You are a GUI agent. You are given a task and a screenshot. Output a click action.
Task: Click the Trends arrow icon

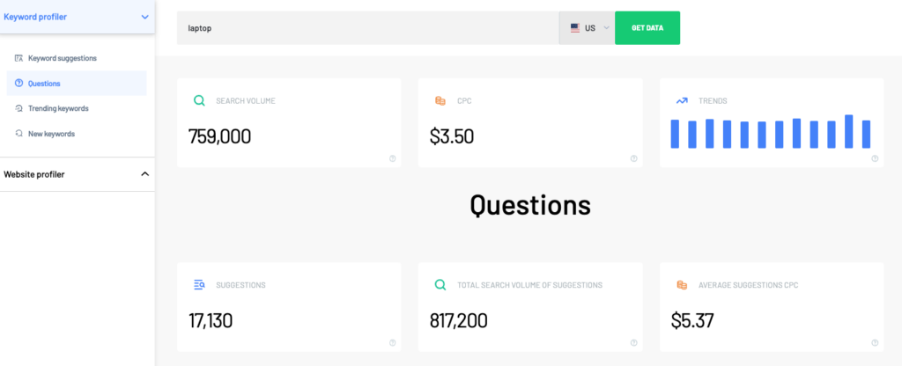coord(682,100)
